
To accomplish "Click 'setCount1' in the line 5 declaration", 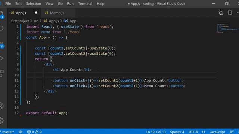I will click(75, 48).
